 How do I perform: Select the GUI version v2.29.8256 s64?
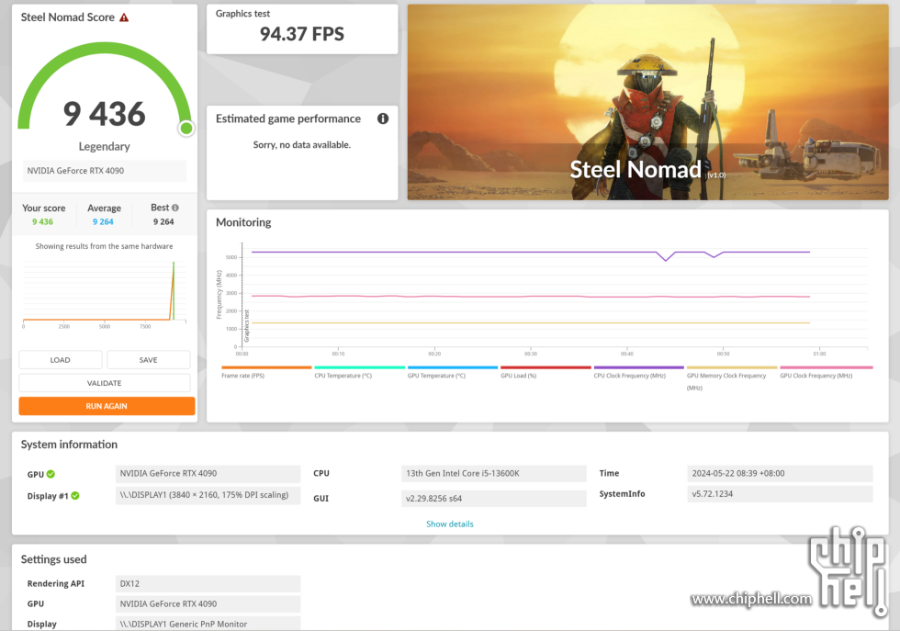pos(494,499)
